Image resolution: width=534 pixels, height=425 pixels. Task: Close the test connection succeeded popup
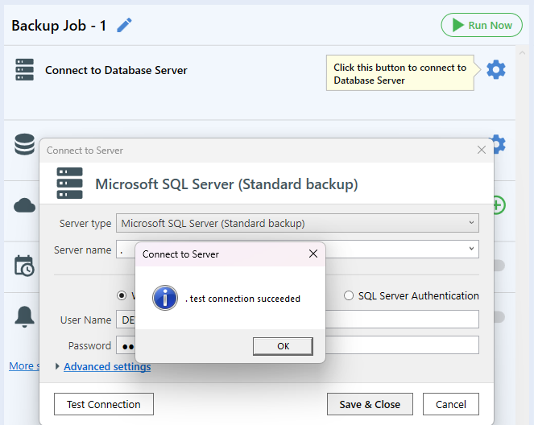[x=313, y=254]
